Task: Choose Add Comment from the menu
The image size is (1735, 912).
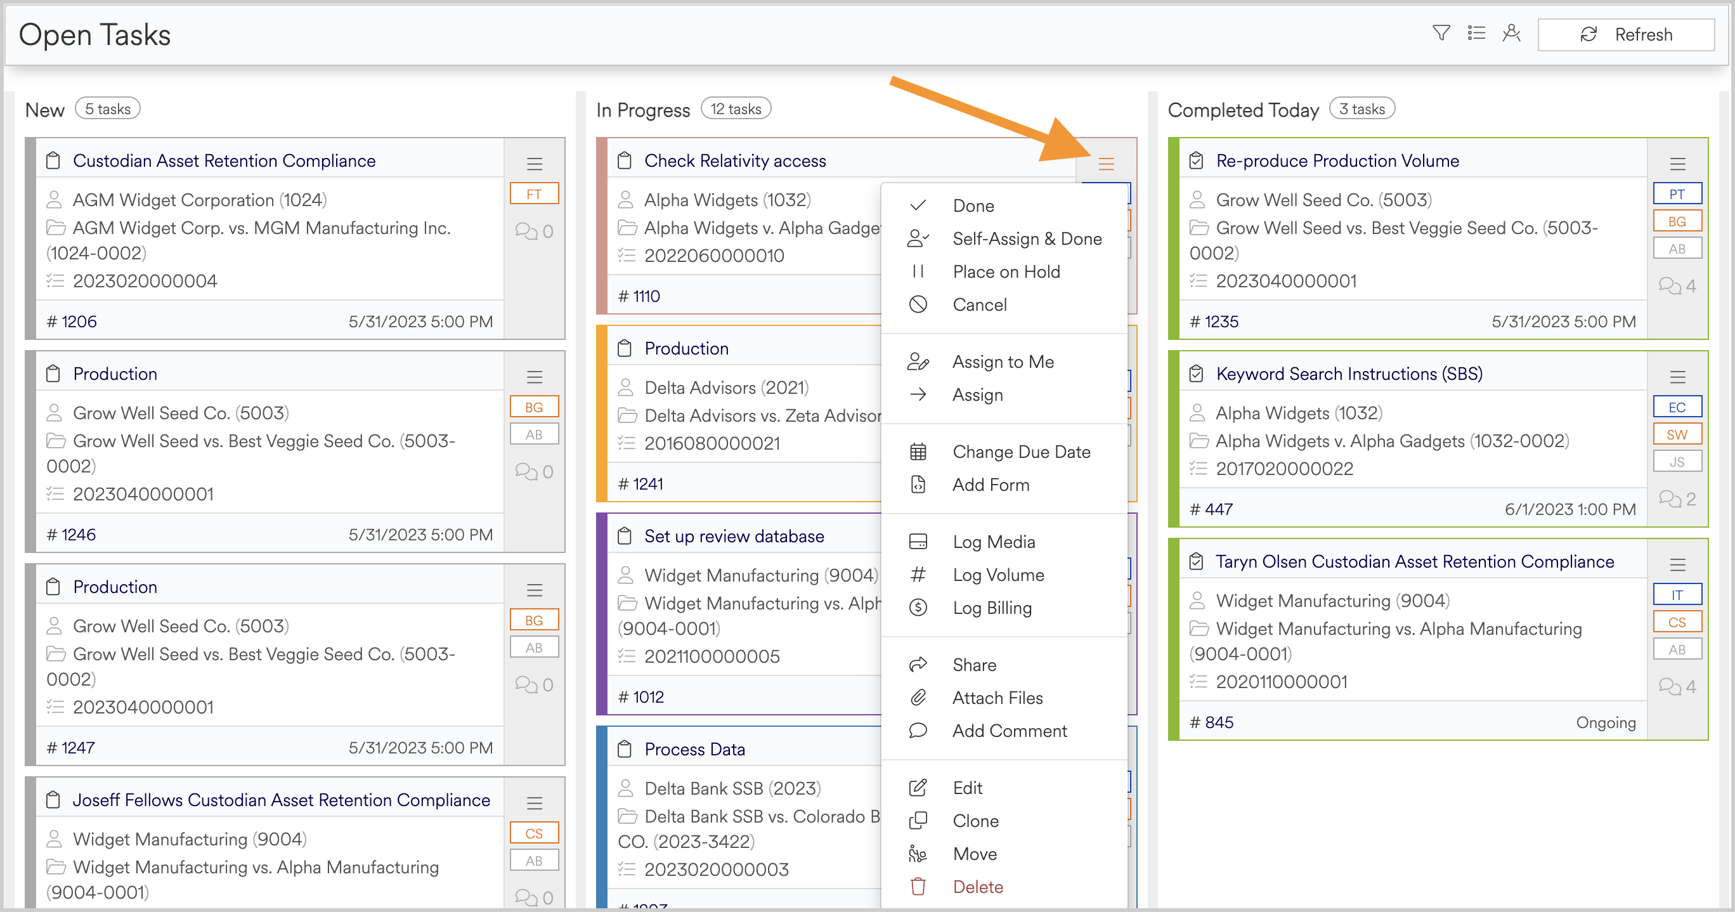Action: (1004, 731)
